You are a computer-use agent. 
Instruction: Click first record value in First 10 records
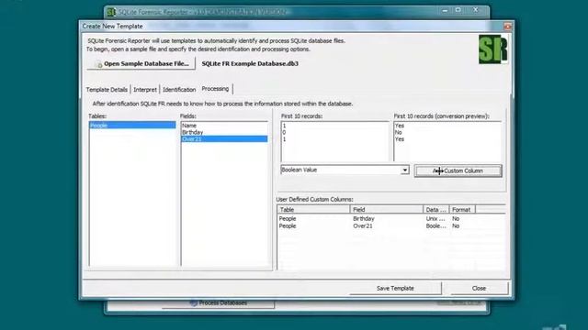tap(284, 126)
